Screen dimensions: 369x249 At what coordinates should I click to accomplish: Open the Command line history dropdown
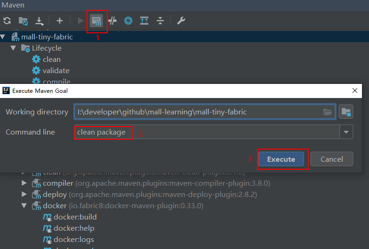(x=346, y=132)
